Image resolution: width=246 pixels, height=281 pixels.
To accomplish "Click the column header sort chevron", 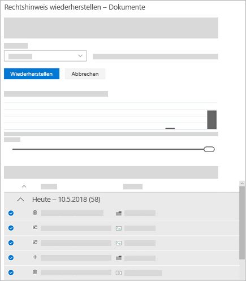I will [24, 187].
